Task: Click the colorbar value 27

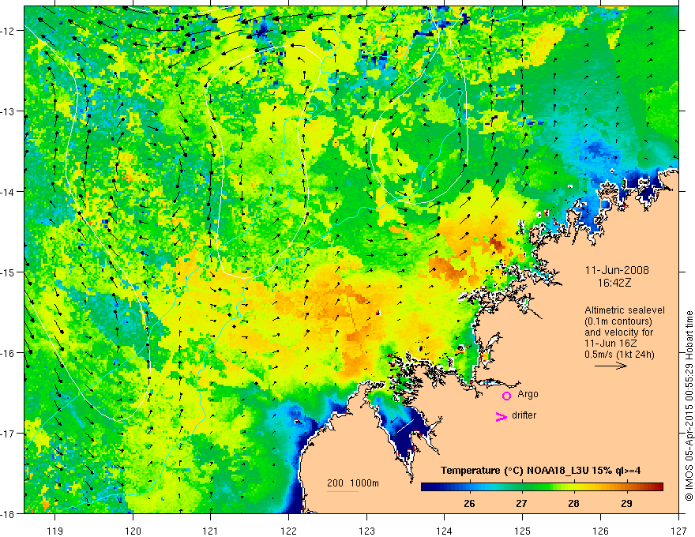Action: [522, 503]
